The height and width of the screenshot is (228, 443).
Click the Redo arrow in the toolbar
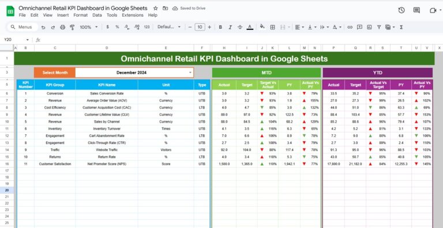click(x=53, y=27)
